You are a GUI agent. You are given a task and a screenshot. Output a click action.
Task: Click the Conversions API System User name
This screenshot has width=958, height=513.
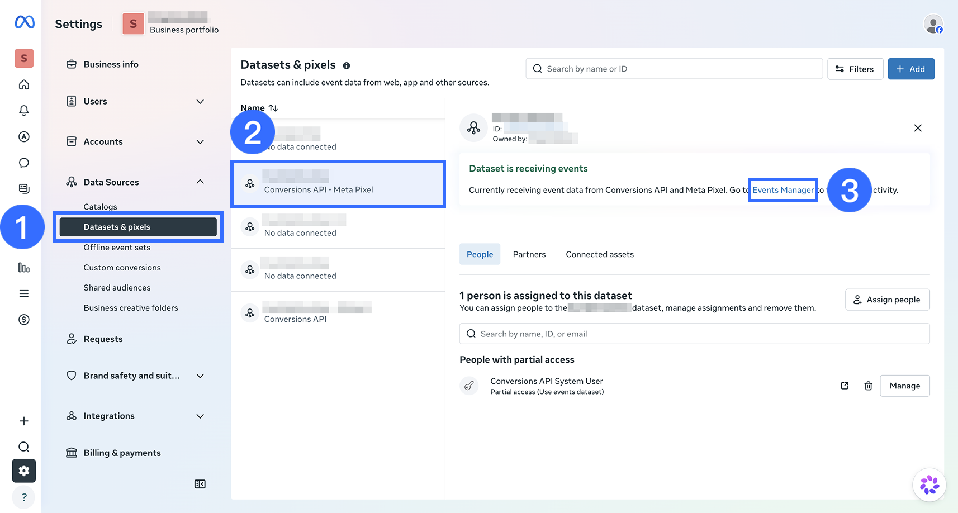click(x=547, y=381)
